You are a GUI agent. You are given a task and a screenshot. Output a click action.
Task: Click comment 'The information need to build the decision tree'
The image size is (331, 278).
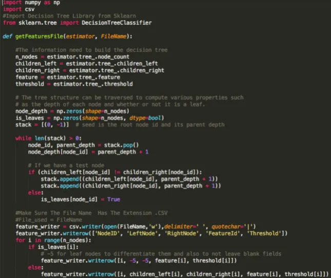(x=93, y=50)
